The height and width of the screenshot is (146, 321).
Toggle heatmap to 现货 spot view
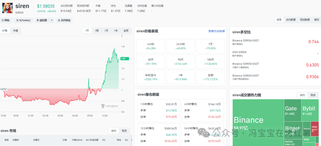(313, 95)
